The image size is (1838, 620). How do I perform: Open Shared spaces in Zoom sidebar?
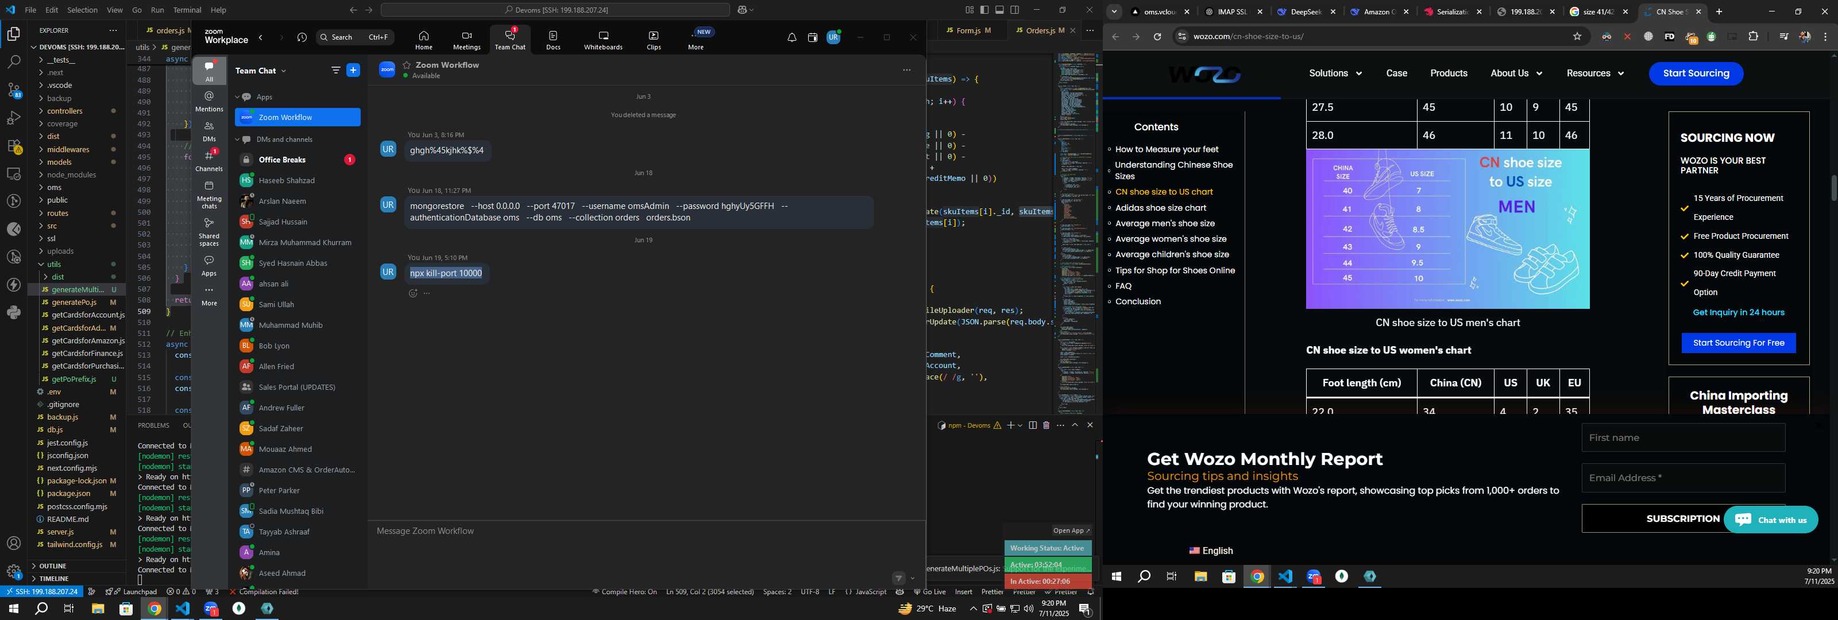coord(209,232)
